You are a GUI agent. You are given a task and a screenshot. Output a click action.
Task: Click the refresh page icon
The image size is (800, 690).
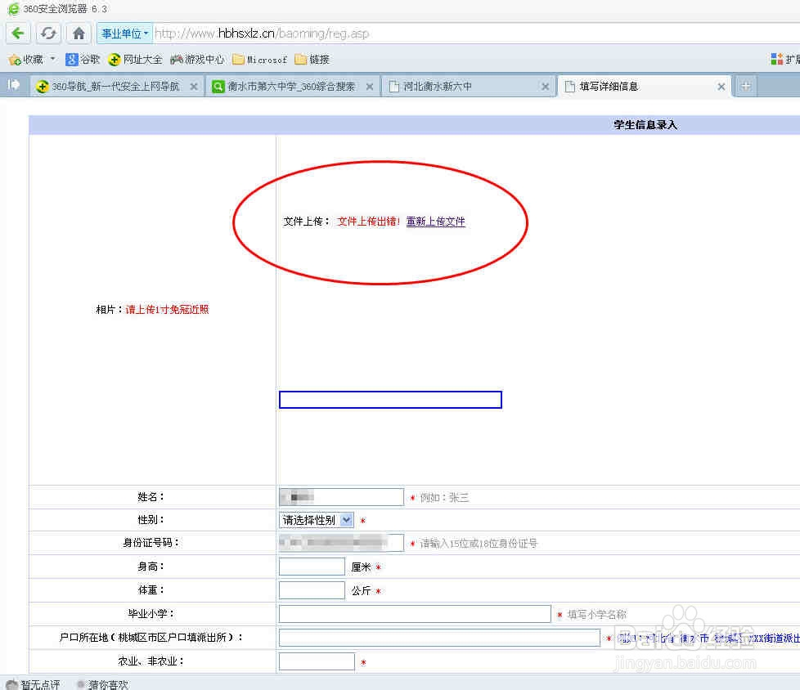click(x=48, y=33)
